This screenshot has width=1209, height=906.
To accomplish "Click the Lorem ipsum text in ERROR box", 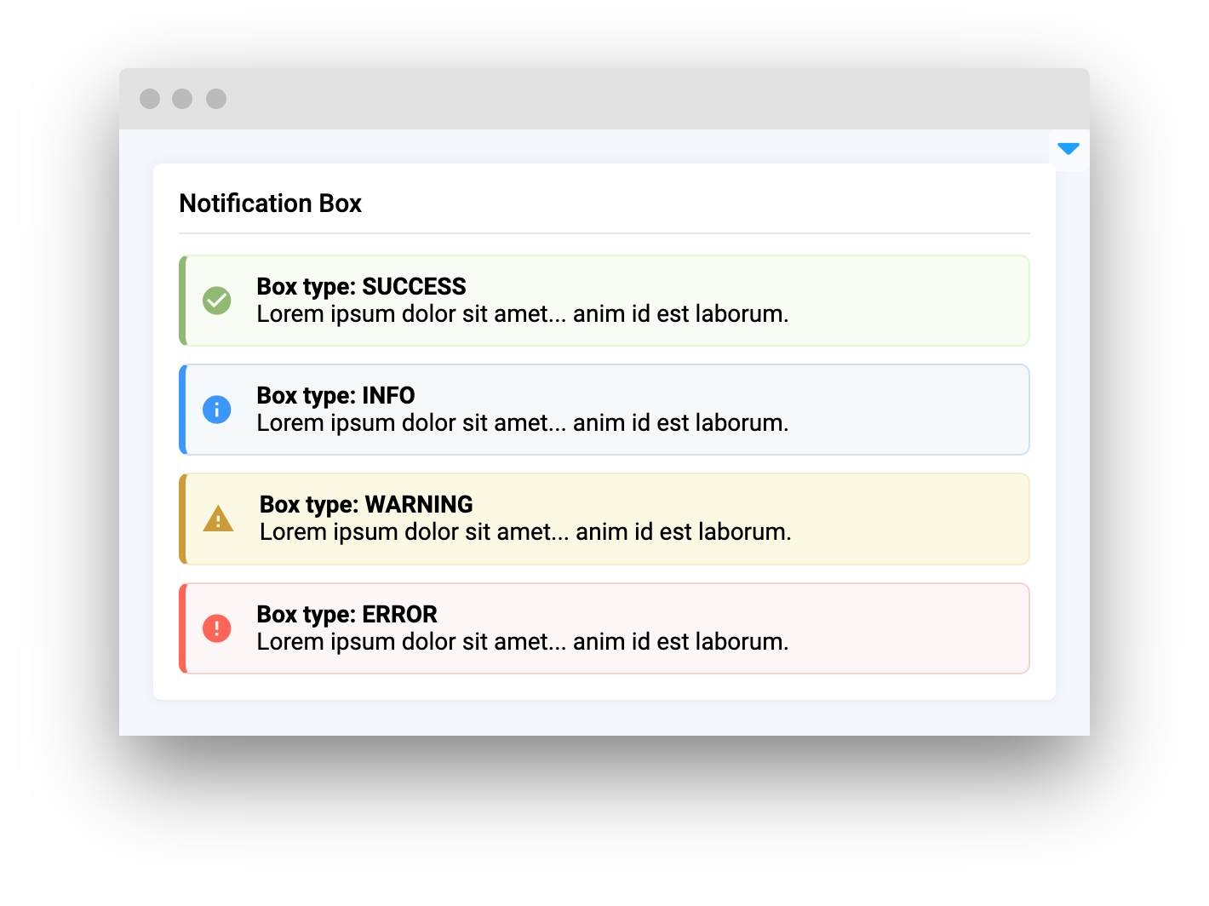I will click(523, 642).
